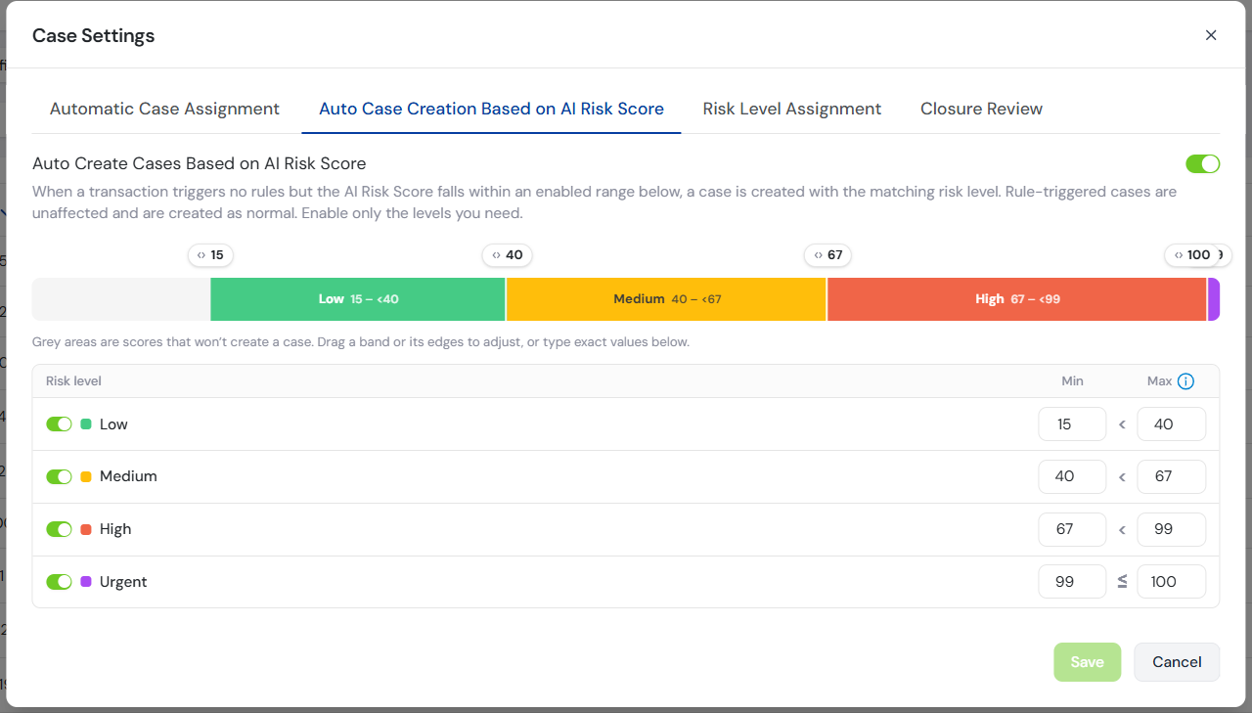Click the Low Max field showing 40

pos(1171,424)
